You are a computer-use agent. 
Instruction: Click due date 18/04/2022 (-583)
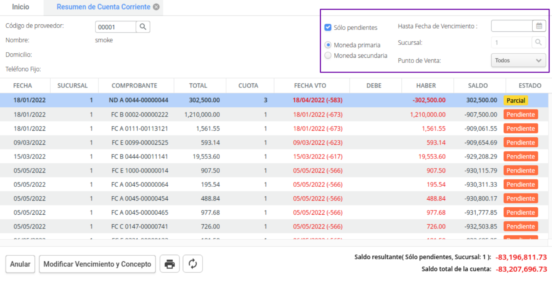click(x=318, y=100)
